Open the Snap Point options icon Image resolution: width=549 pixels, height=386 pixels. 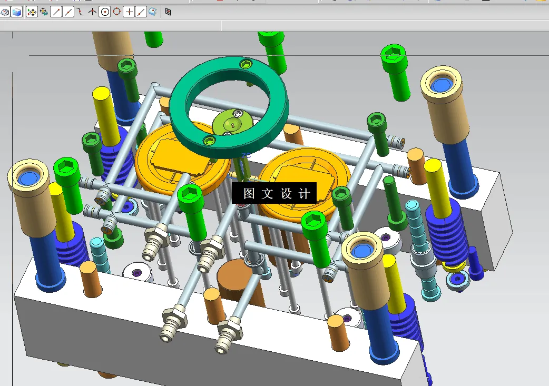32,12
